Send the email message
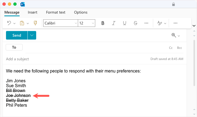Viewport: 197px width, 117px height. pyautogui.click(x=17, y=35)
